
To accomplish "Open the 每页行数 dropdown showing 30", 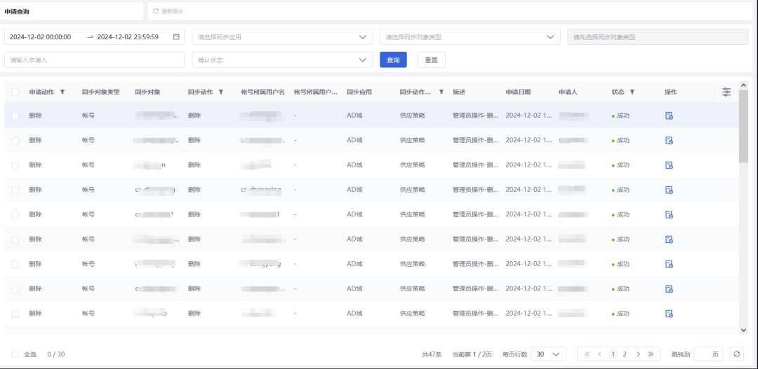I will (x=548, y=354).
